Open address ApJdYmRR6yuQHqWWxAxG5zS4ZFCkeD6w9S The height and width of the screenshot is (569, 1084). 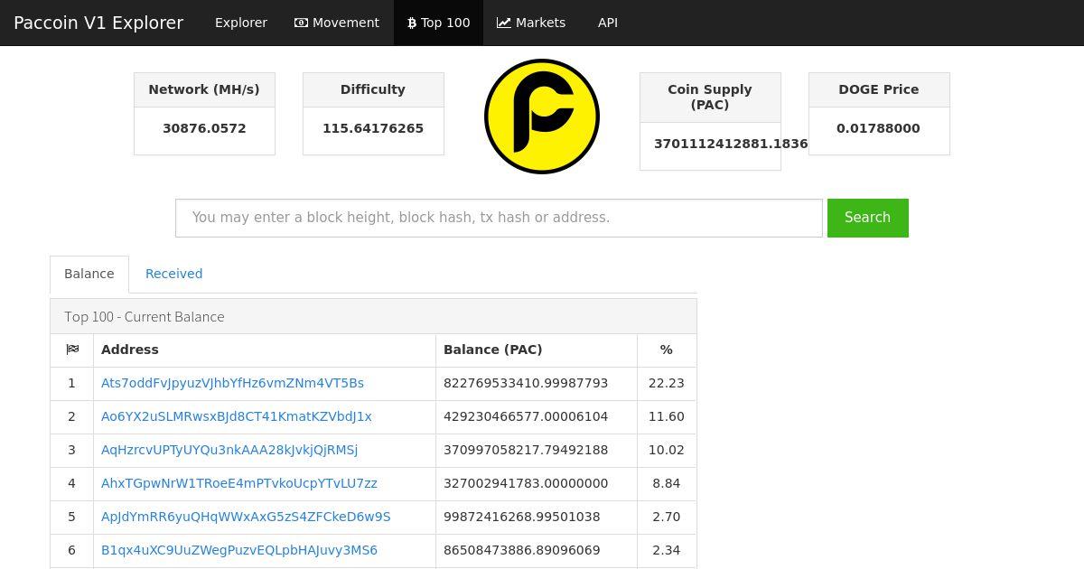tap(246, 517)
